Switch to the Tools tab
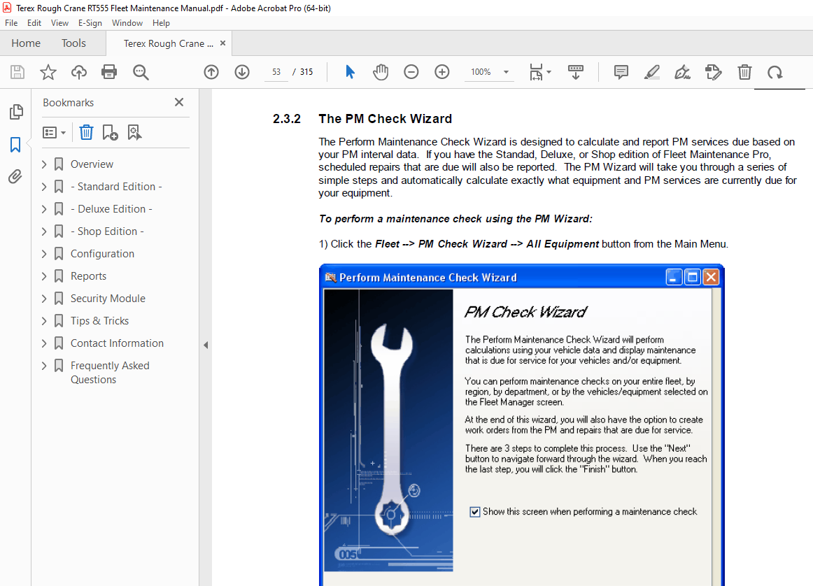Image resolution: width=813 pixels, height=586 pixels. point(73,43)
